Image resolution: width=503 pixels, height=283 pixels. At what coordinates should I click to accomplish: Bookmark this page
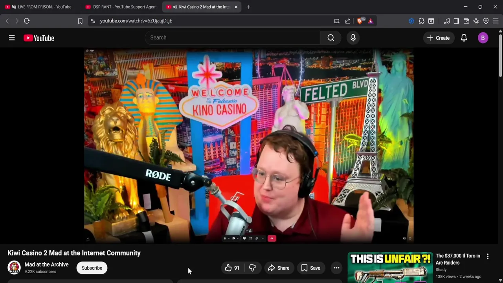click(80, 21)
